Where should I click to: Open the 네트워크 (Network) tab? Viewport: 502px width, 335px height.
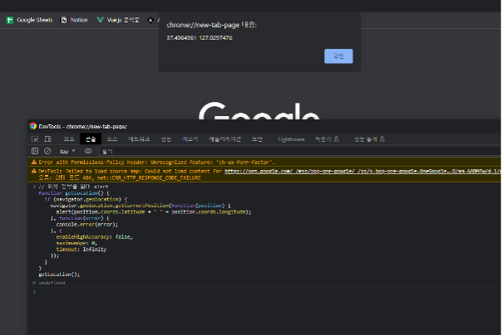[x=139, y=139]
